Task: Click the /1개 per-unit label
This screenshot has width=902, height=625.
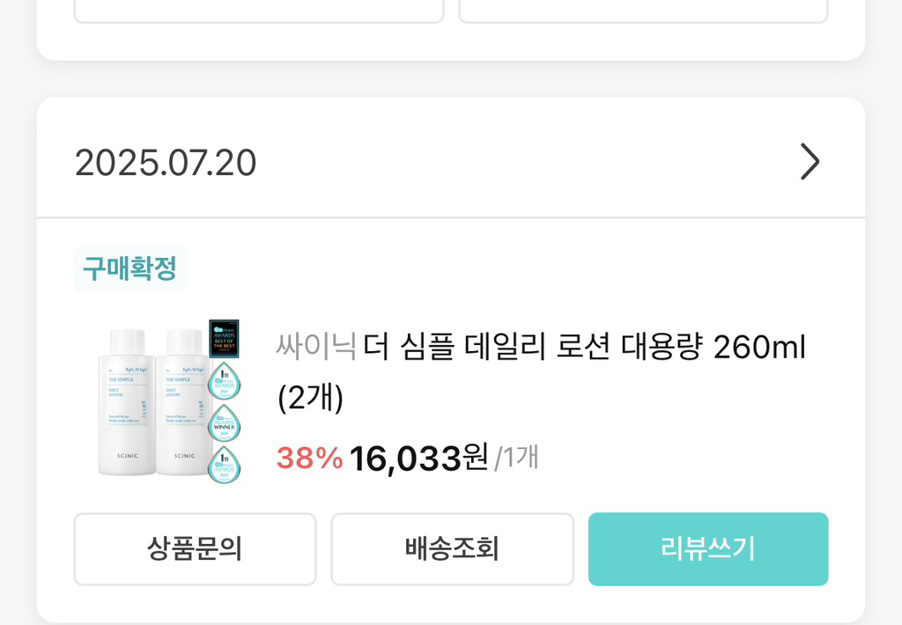Action: pyautogui.click(x=516, y=458)
